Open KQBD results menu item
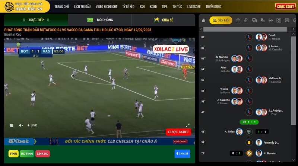Viewport: 298px width, 166px height. click(153, 7)
